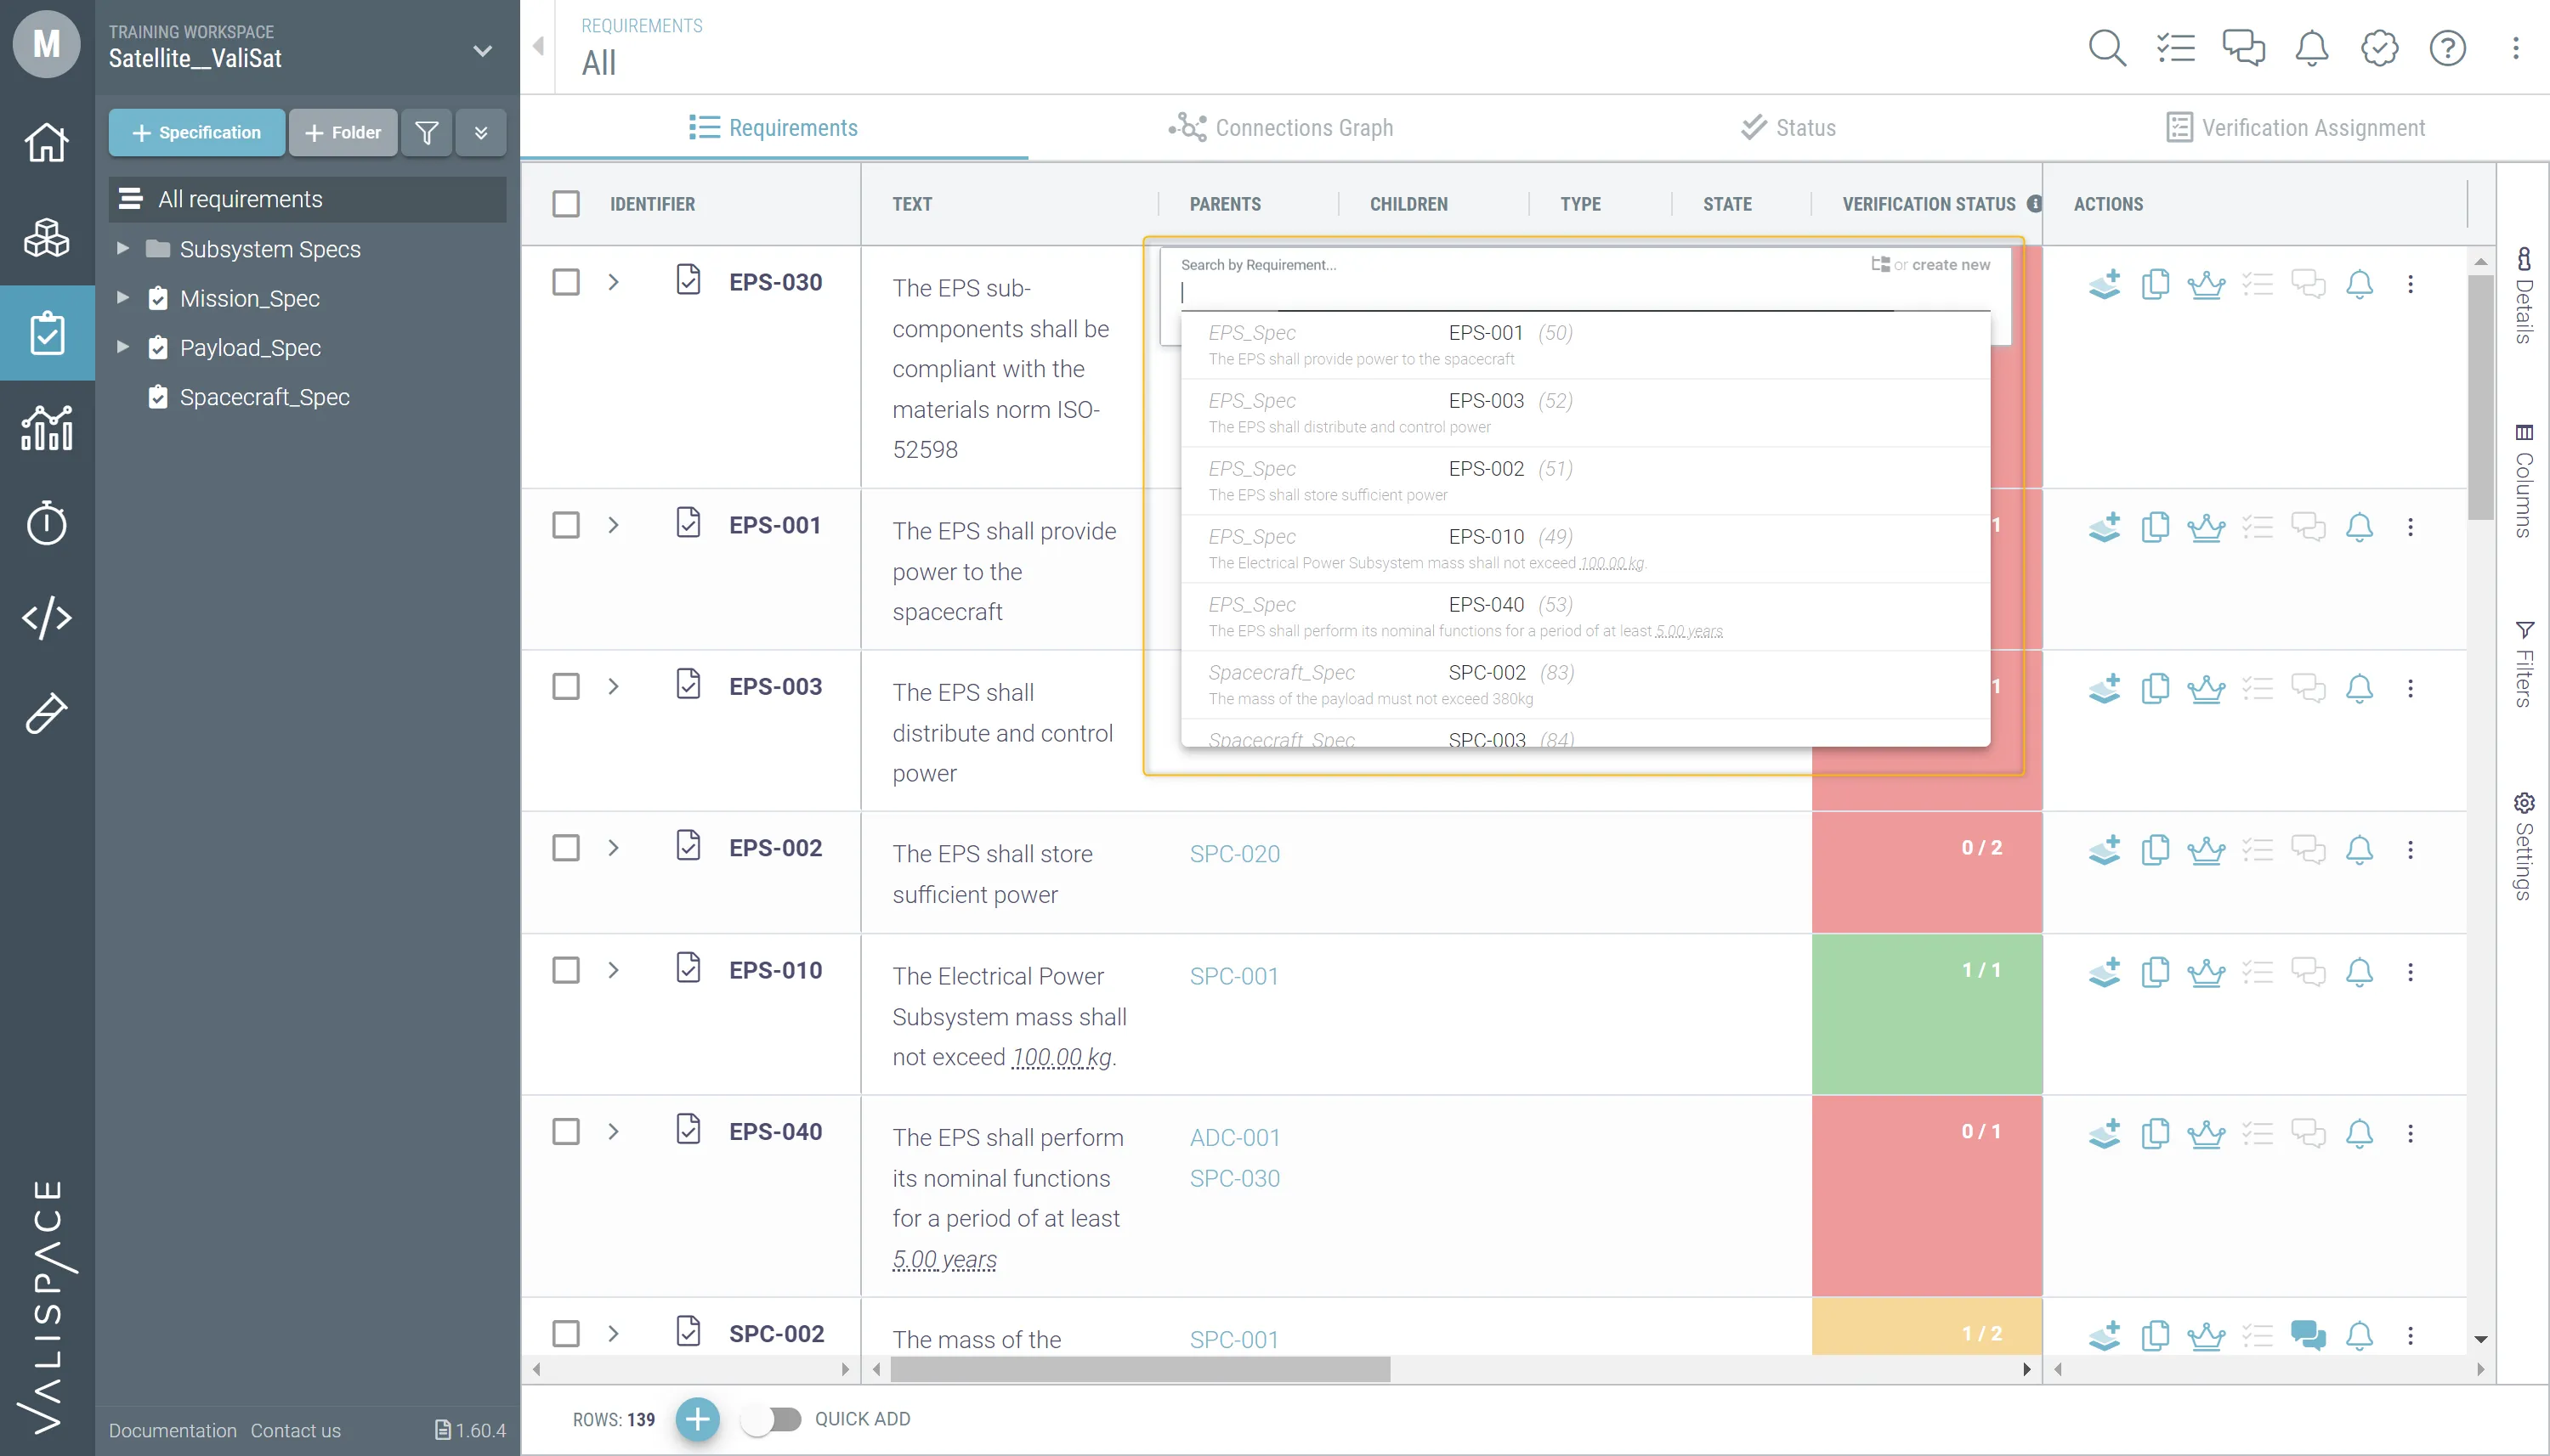This screenshot has width=2550, height=1456.
Task: Open the Satellite_ValiSat workspace dropdown
Action: tap(482, 51)
